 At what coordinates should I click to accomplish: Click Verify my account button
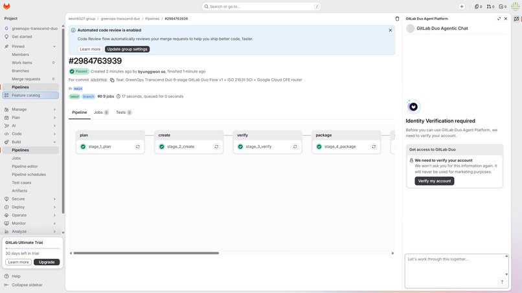pyautogui.click(x=434, y=181)
